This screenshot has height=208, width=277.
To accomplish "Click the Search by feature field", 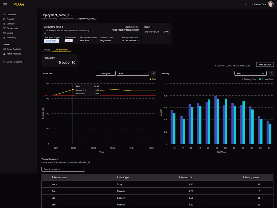I will pos(63,169).
